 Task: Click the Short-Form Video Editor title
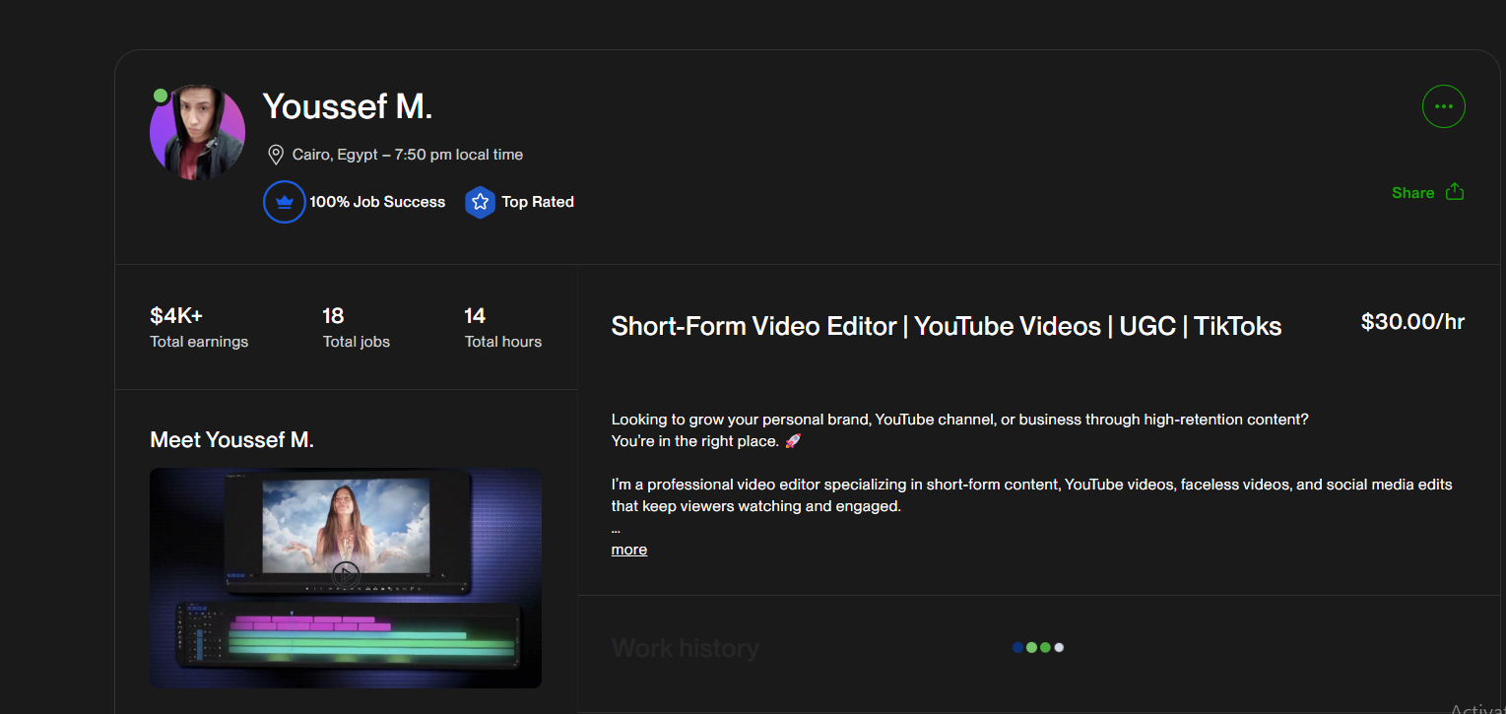point(947,326)
